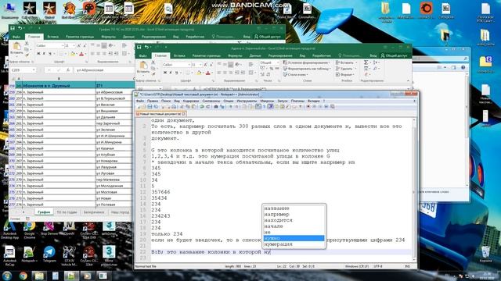Start macro recording with red record icon
The width and height of the screenshot is (501, 281).
click(x=308, y=107)
